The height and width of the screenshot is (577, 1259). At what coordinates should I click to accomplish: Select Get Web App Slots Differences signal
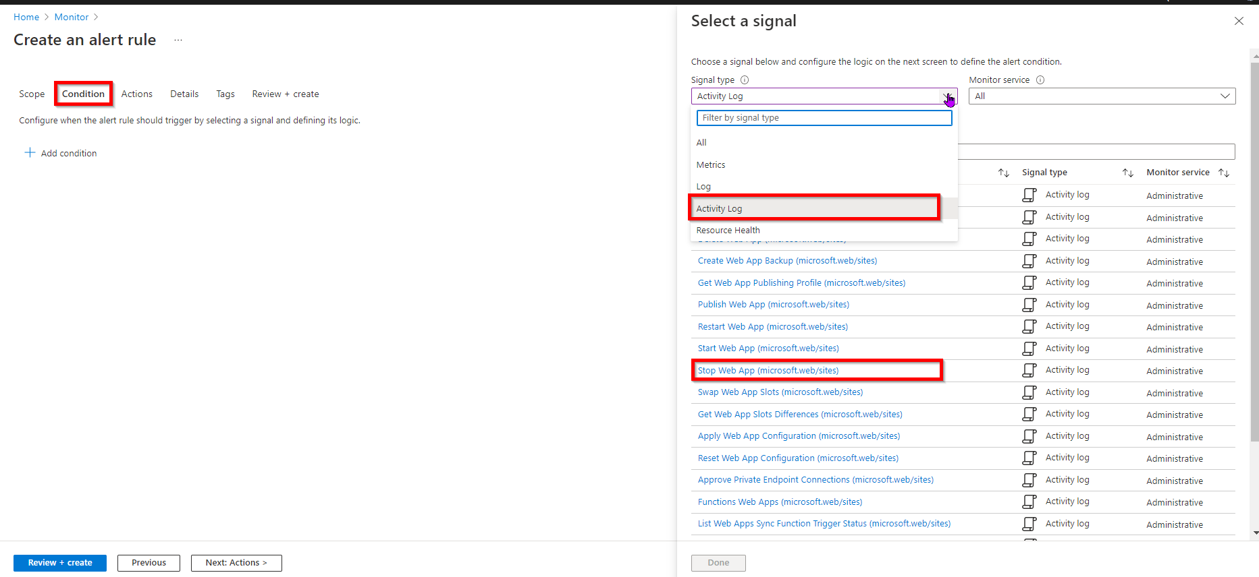click(800, 415)
